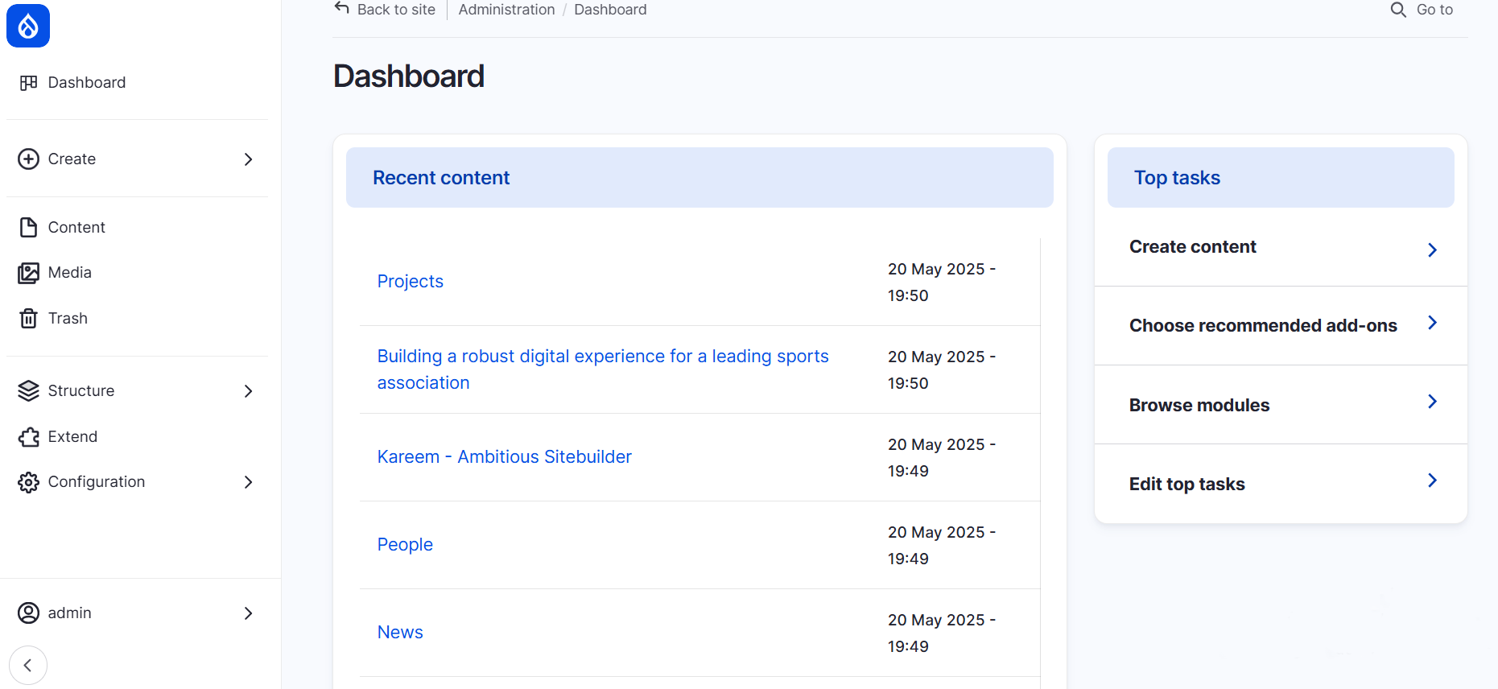Open the News content link
The width and height of the screenshot is (1498, 689).
[x=400, y=633]
